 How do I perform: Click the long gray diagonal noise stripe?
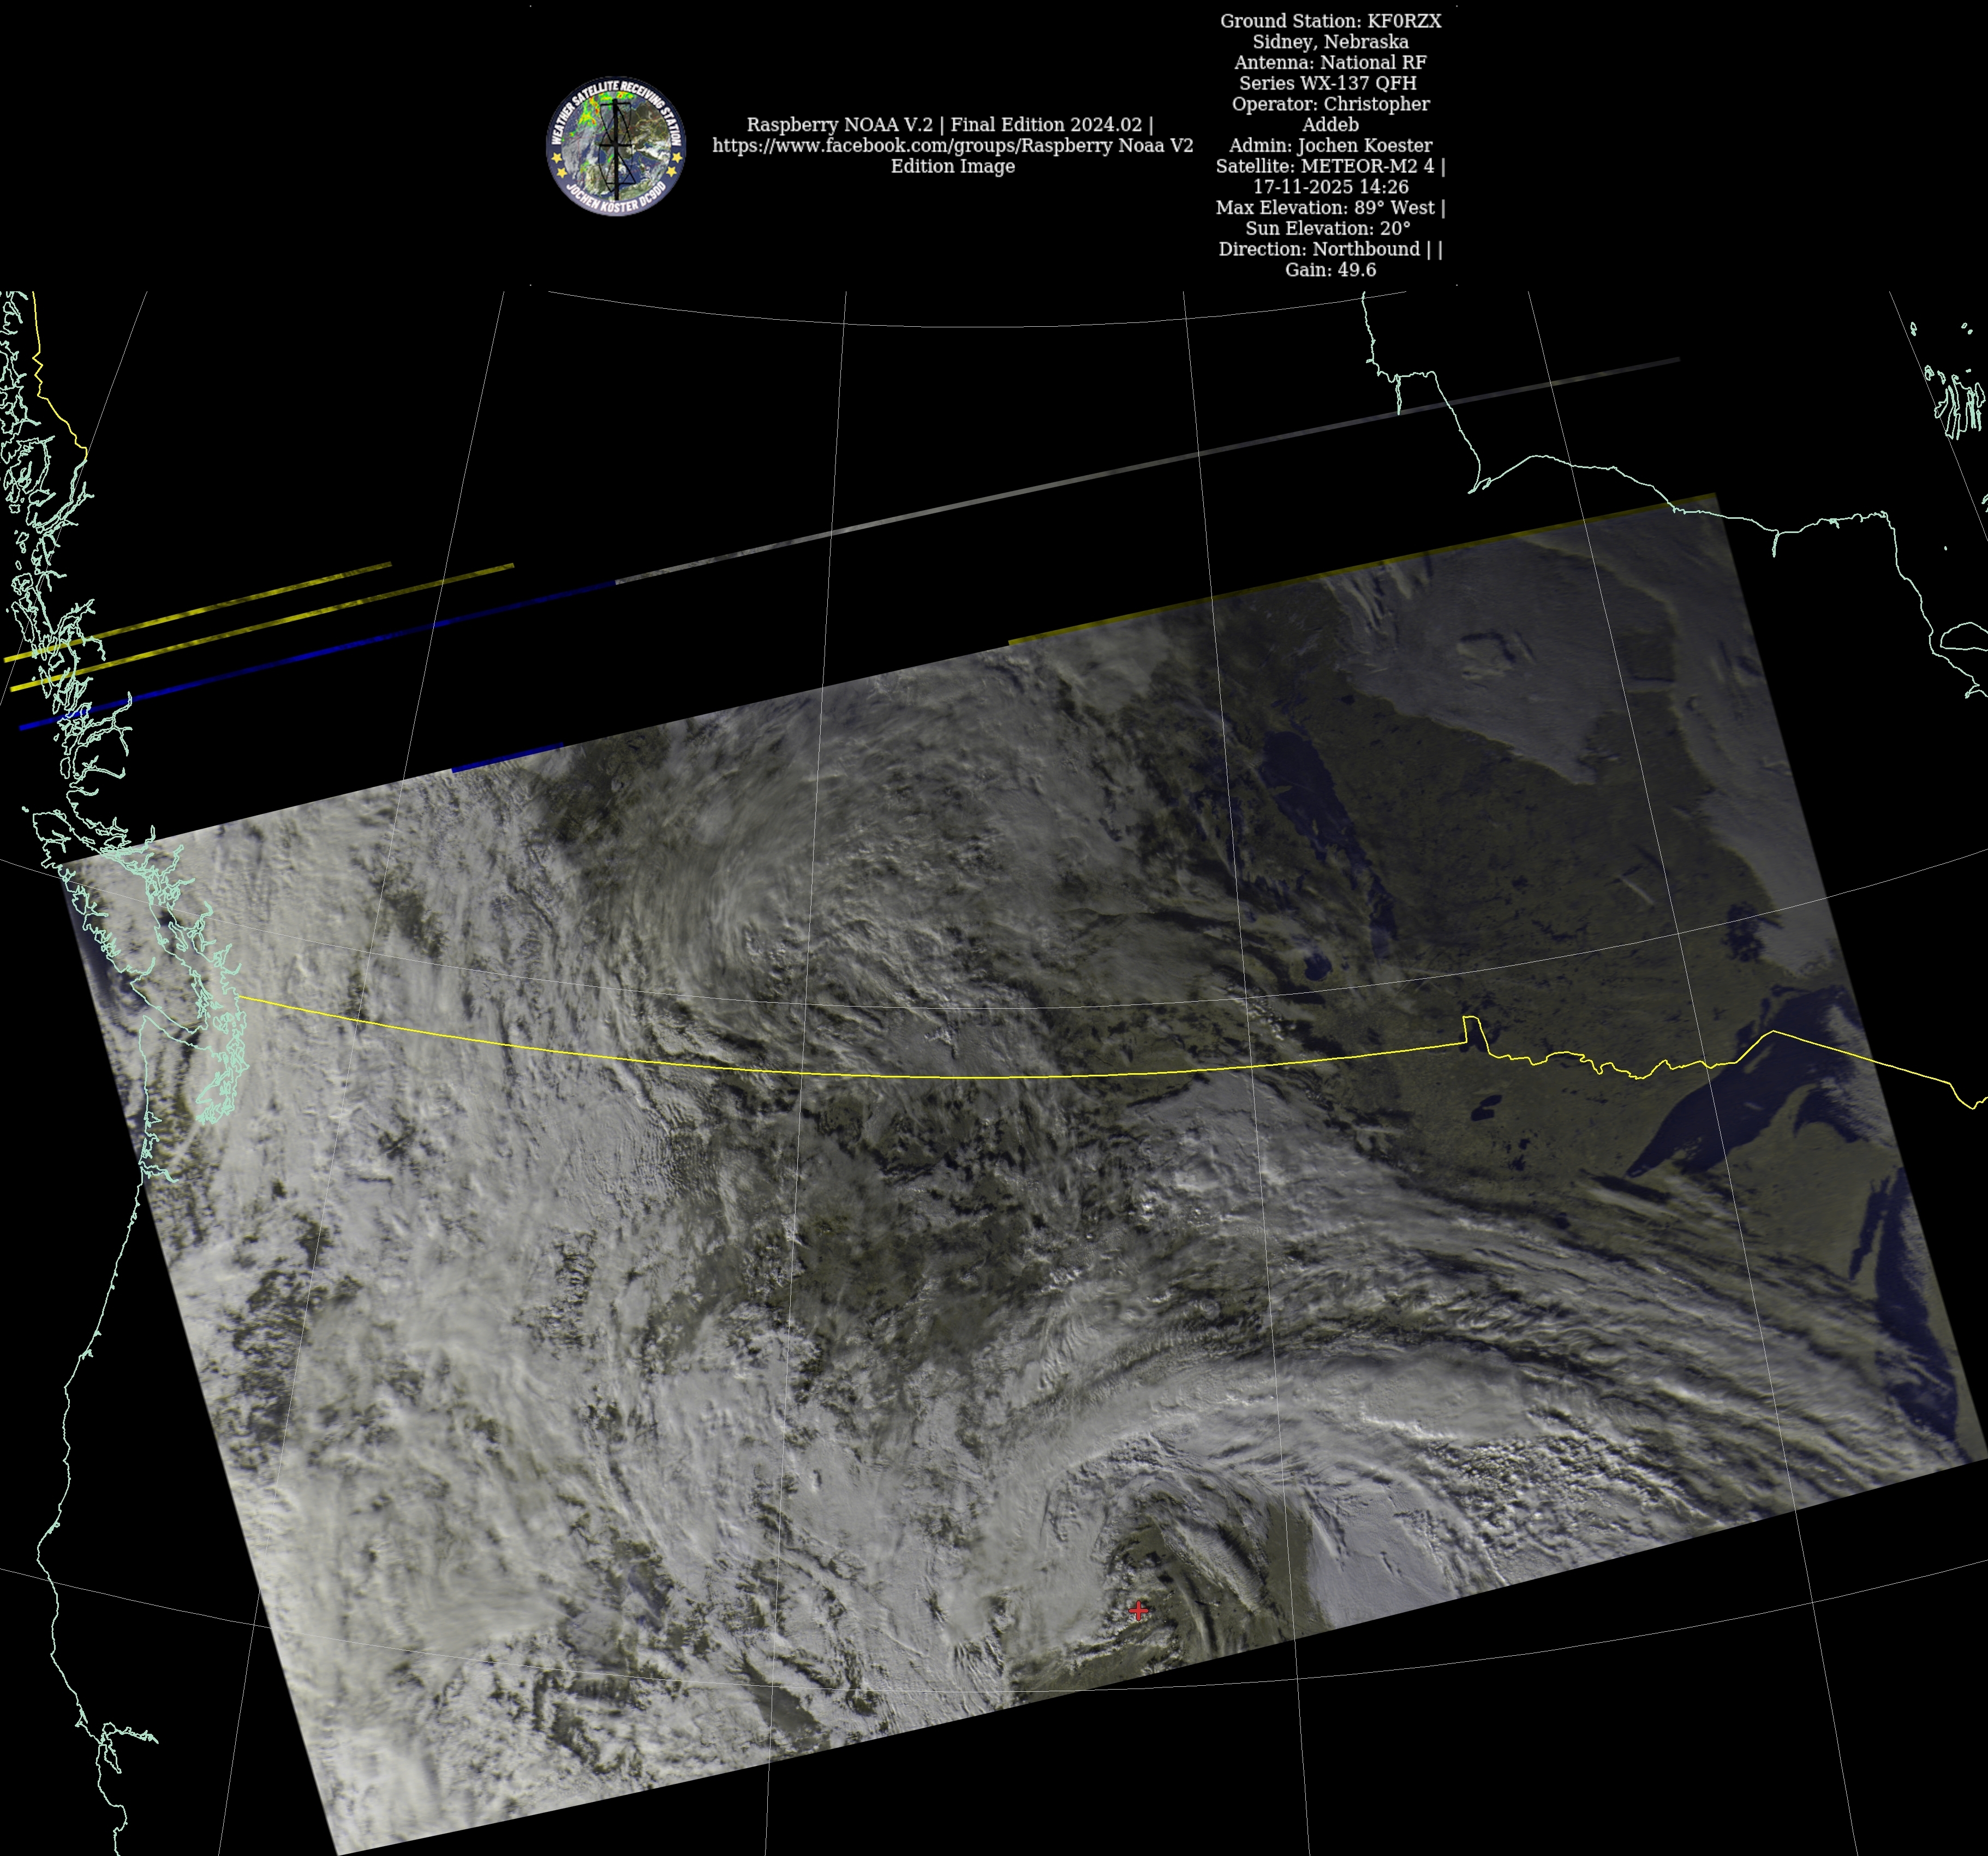pos(1150,466)
